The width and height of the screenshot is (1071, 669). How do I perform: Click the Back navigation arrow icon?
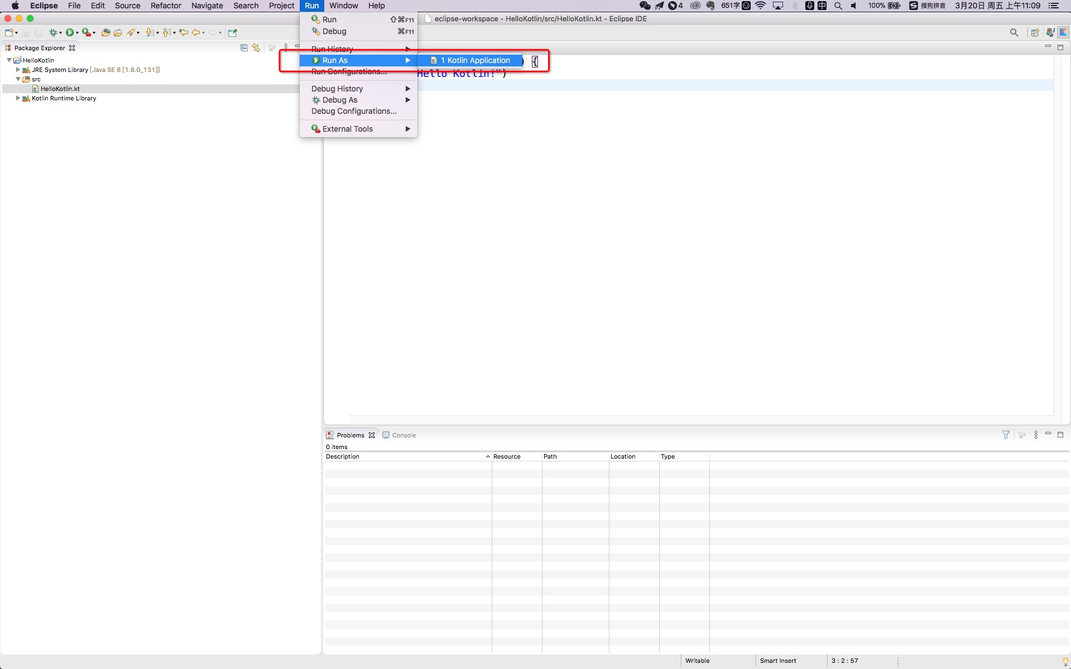click(x=196, y=32)
